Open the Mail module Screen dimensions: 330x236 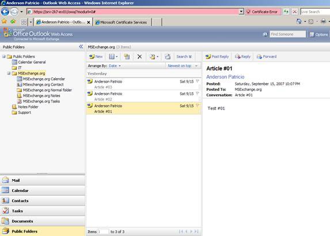43,180
